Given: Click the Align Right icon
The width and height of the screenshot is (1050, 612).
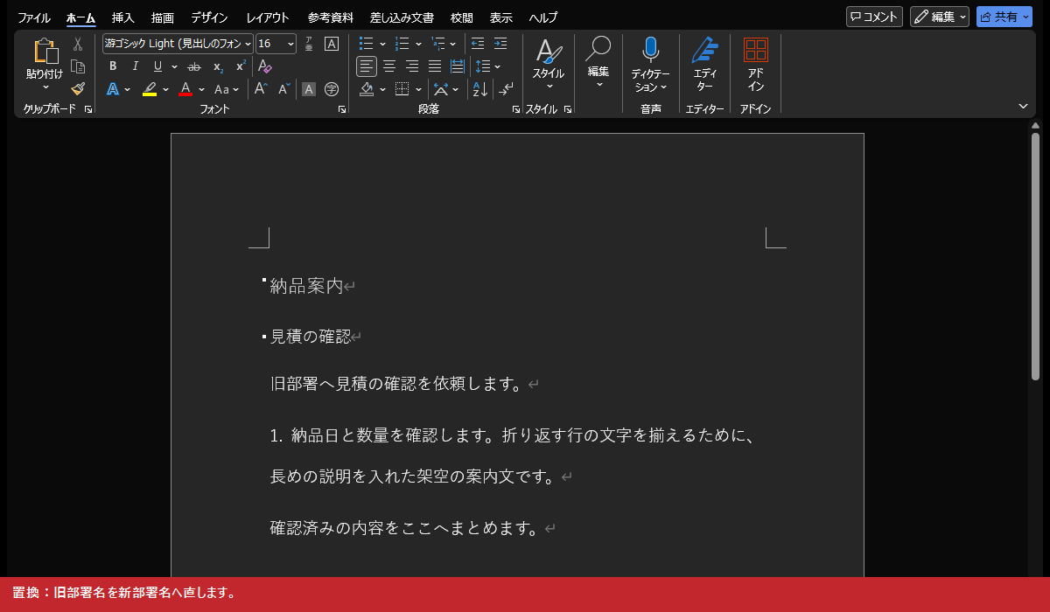Looking at the screenshot, I should (412, 66).
